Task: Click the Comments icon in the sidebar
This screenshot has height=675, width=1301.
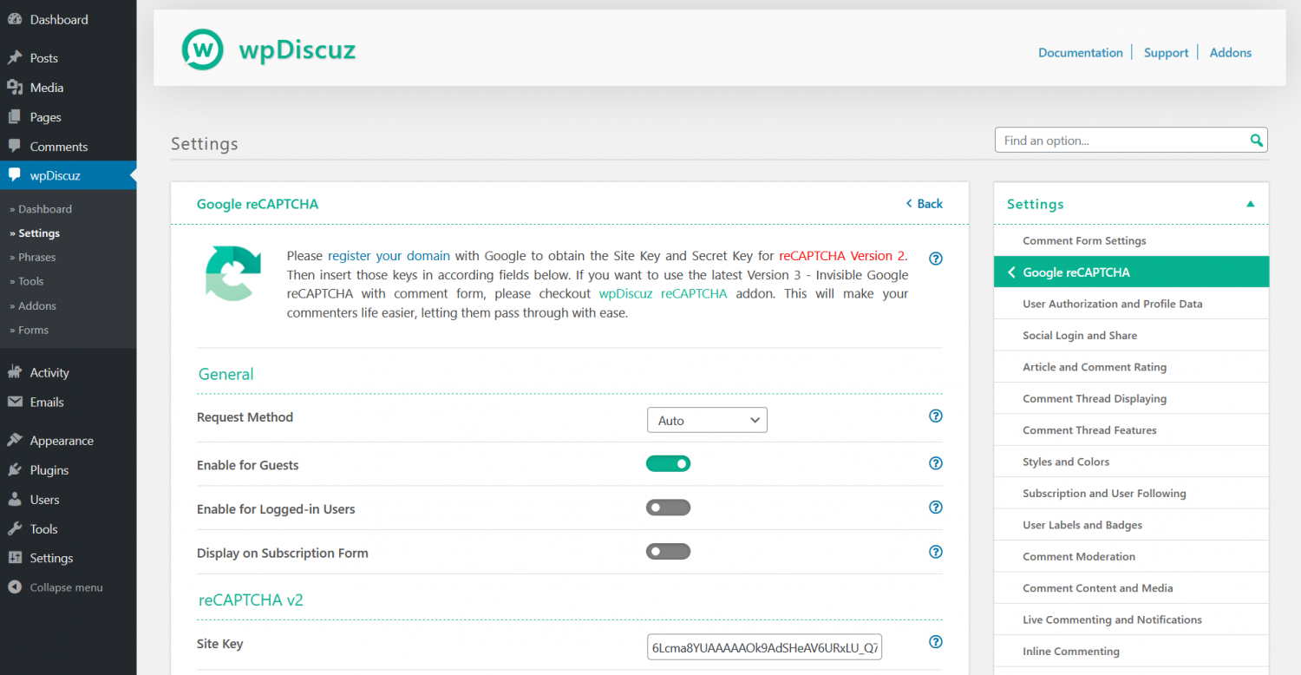Action: tap(19, 146)
